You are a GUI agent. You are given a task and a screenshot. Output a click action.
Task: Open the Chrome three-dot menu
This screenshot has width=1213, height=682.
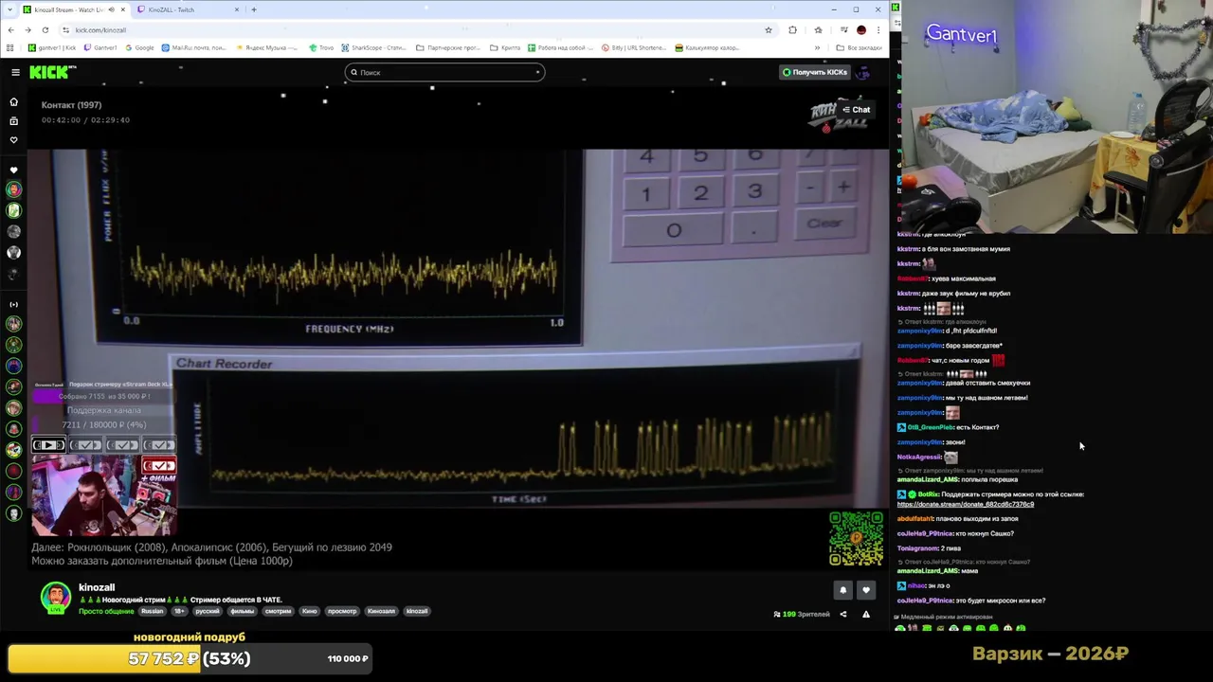[878, 29]
